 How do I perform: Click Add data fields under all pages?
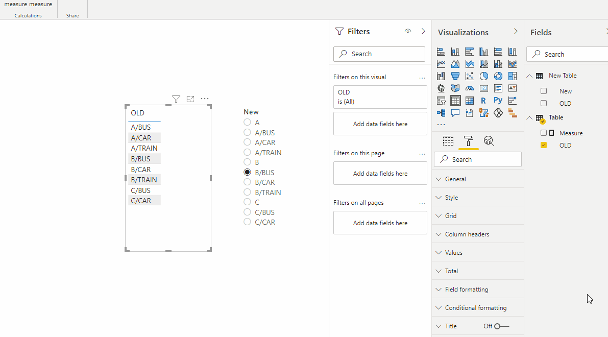380,223
